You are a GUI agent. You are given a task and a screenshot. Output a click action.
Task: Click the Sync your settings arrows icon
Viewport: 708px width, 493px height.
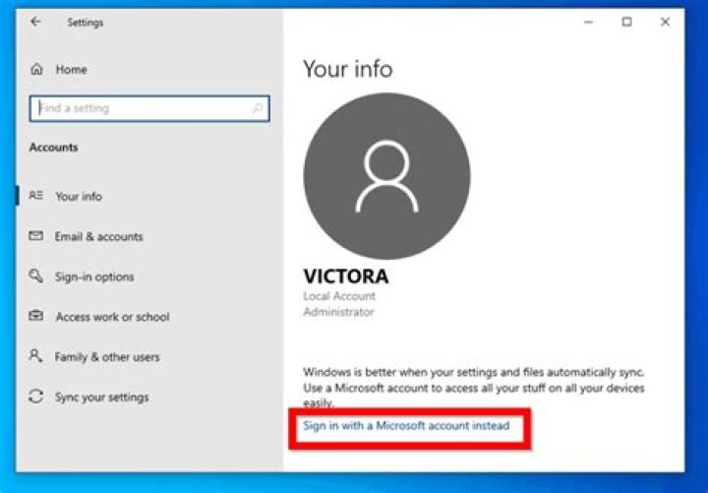36,397
